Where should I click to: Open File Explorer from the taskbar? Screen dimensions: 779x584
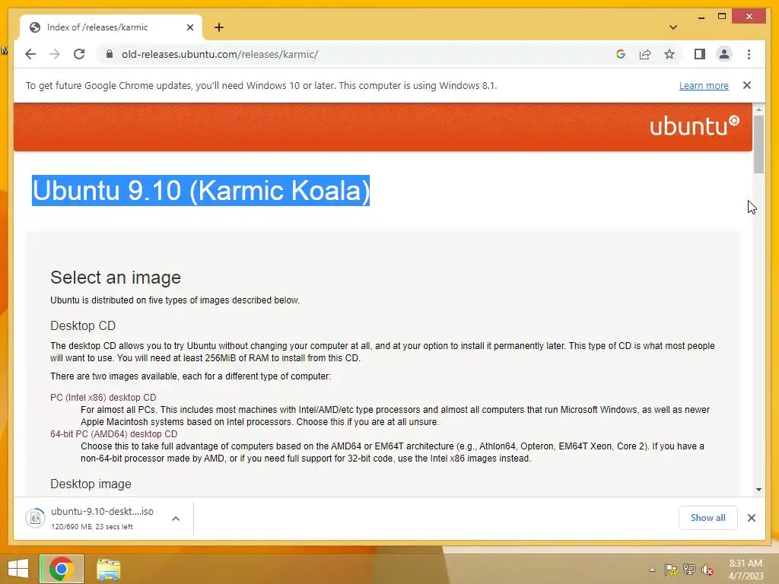(108, 570)
